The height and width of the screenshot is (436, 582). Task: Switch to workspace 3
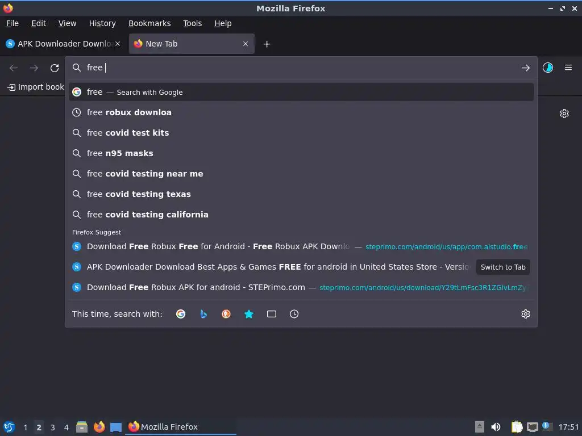point(53,427)
